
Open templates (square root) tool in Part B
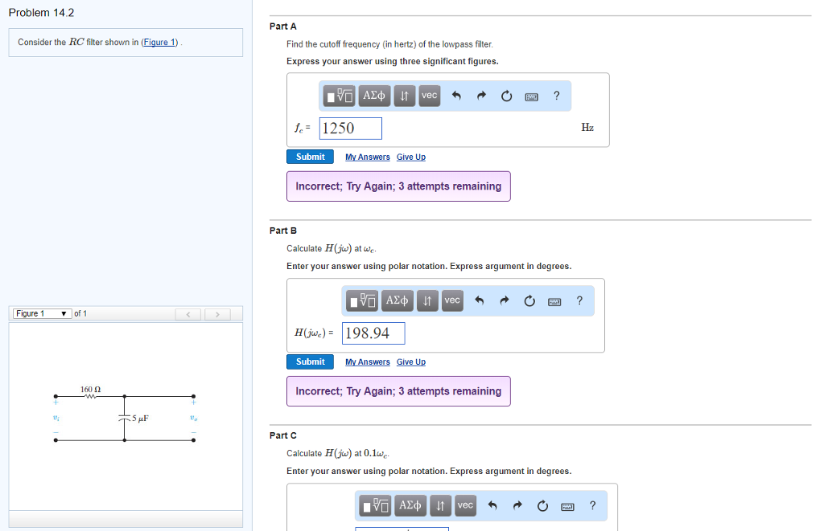(362, 300)
